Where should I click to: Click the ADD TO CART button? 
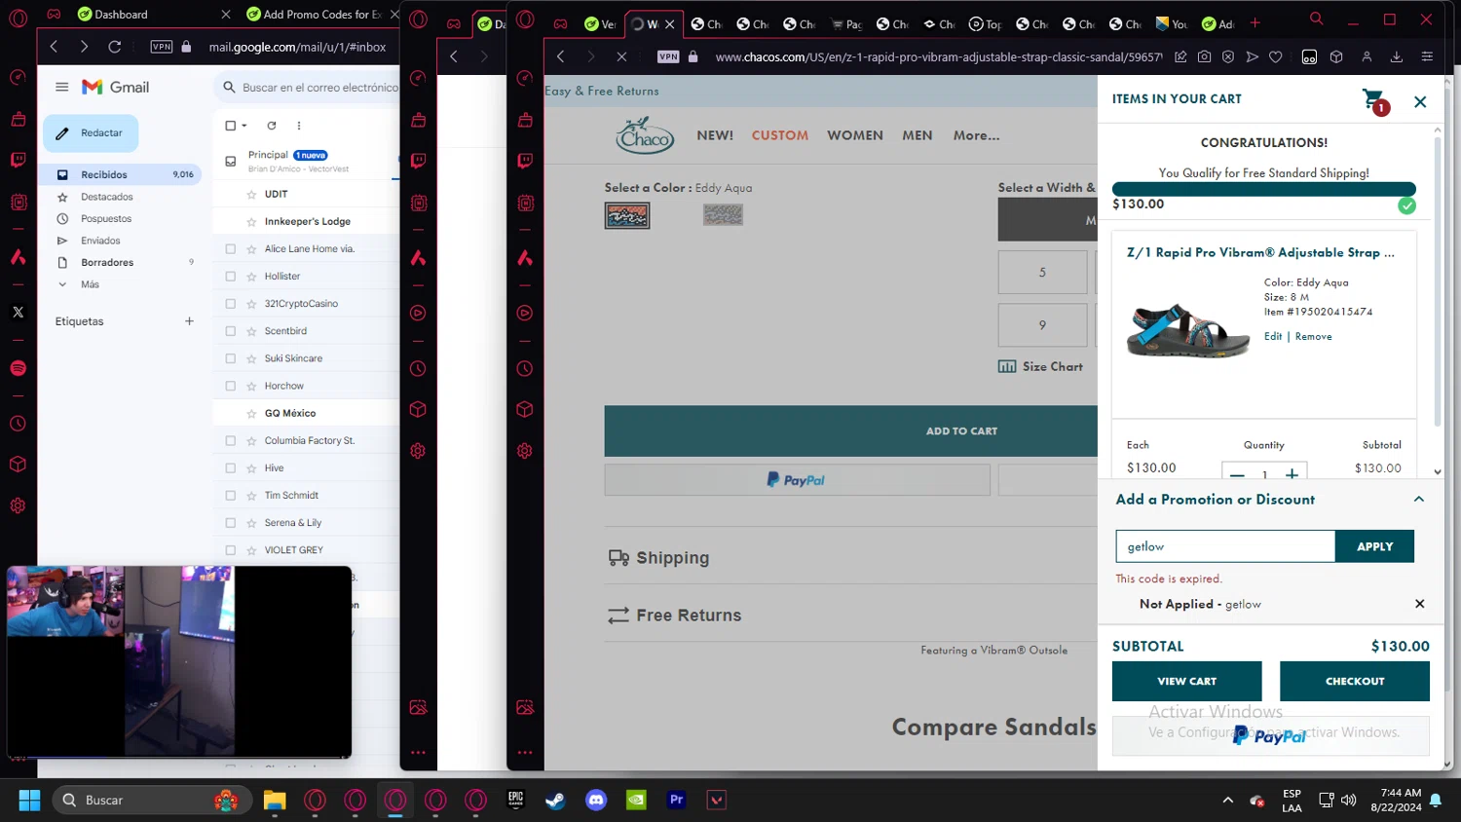coord(851,430)
